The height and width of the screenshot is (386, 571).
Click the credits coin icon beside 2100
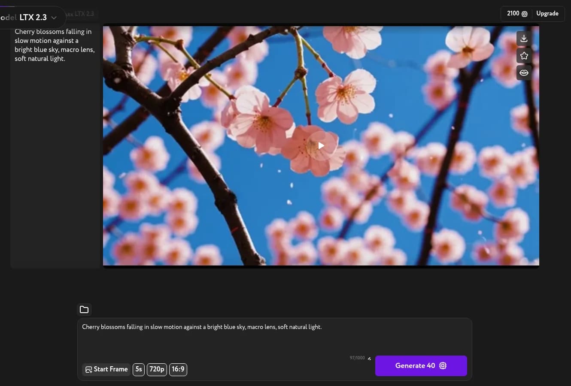tap(525, 13)
